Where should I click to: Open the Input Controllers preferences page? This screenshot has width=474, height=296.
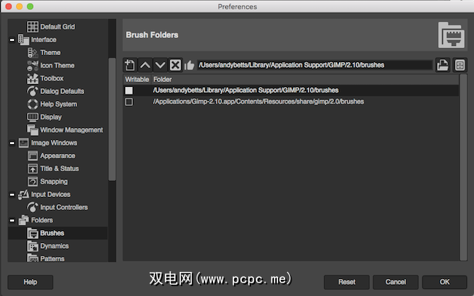[x=64, y=208]
